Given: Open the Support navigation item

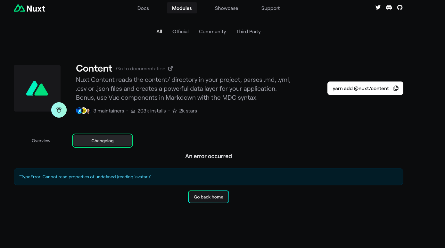Looking at the screenshot, I should coord(270,8).
